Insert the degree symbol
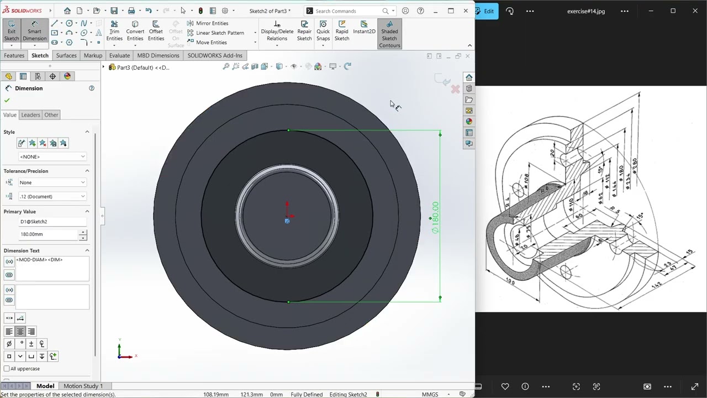Viewport: 707px width, 398px height. pos(20,344)
